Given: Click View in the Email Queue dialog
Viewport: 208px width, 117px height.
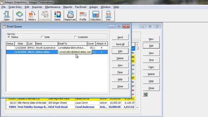Looking at the screenshot, I should [120, 65].
